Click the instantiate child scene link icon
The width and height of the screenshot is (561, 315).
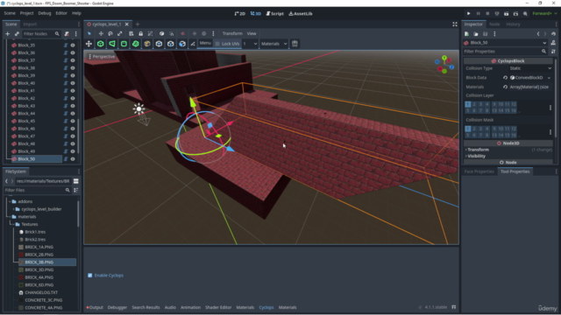[x=17, y=34]
